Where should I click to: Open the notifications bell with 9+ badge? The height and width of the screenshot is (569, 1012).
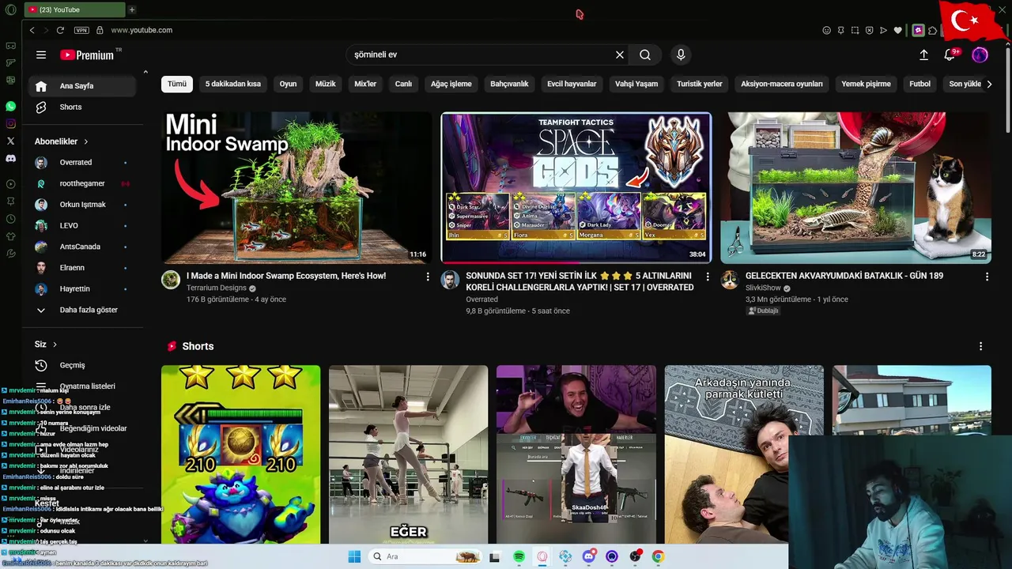pos(950,55)
